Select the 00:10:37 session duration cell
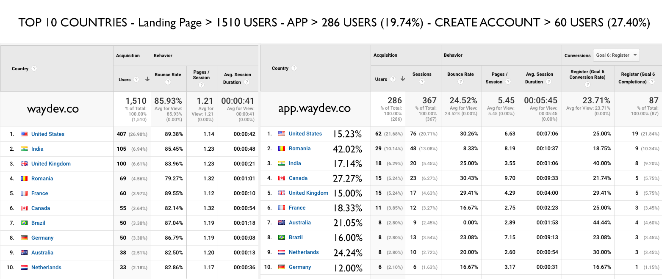 tap(547, 149)
